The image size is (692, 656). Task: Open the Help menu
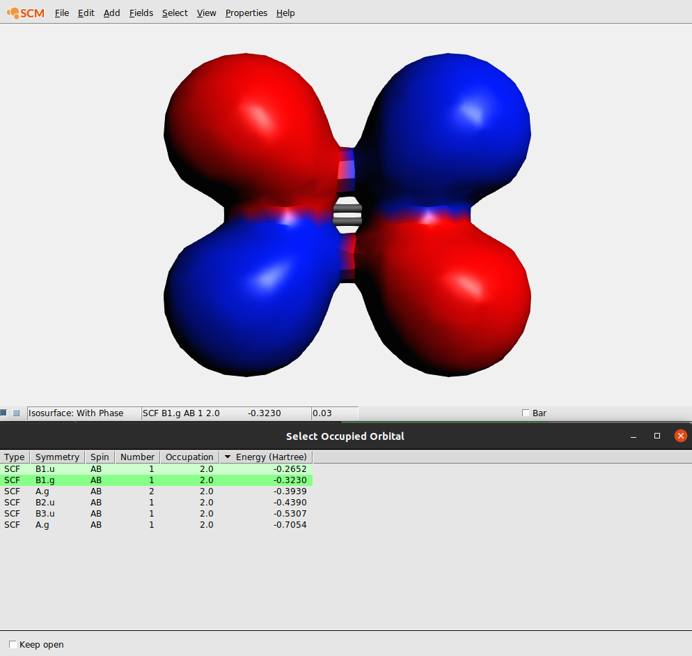(x=285, y=13)
